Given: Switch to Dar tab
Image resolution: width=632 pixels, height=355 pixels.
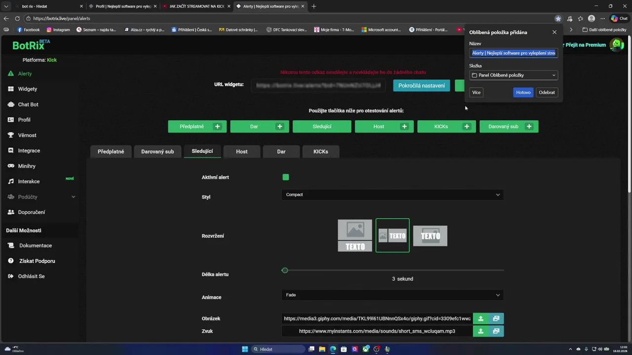Looking at the screenshot, I should pos(281,151).
